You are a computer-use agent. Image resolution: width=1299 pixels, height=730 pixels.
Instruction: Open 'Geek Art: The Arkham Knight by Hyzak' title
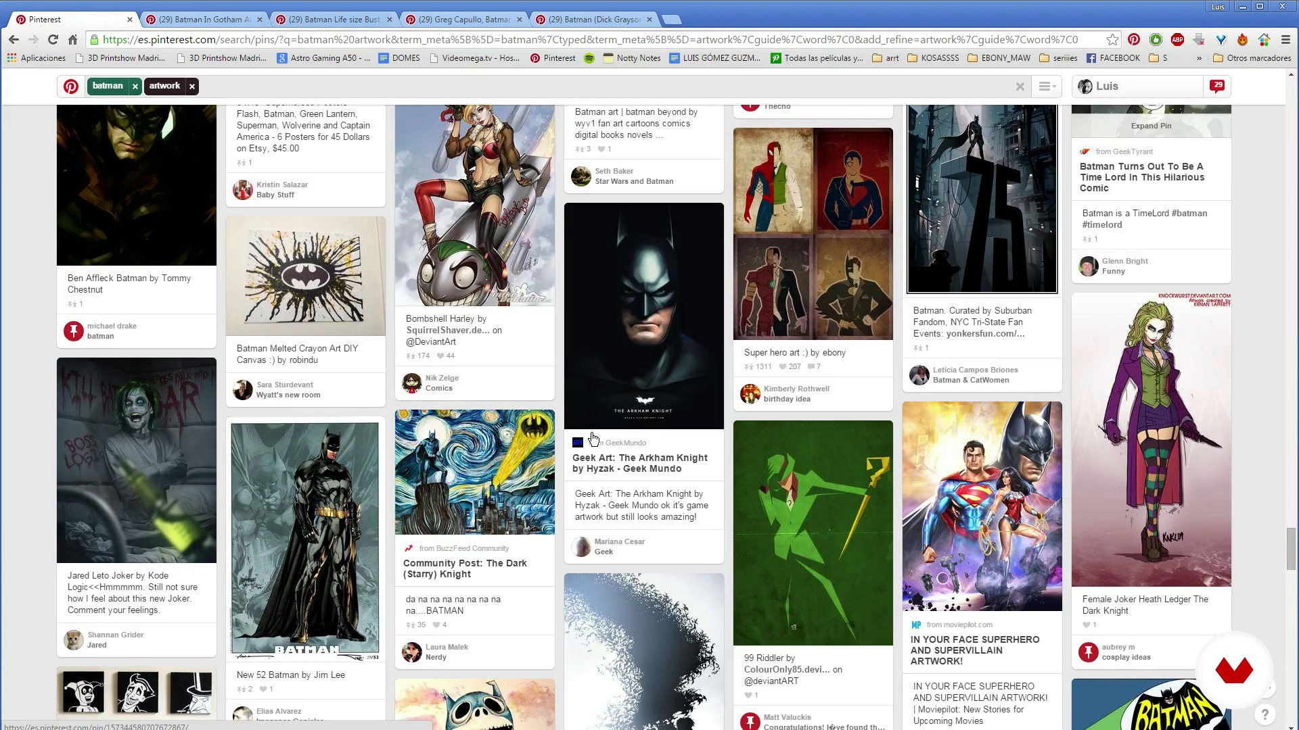pyautogui.click(x=640, y=463)
